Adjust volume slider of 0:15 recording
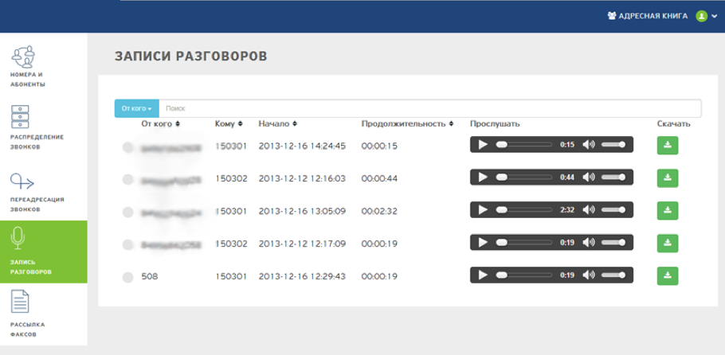The height and width of the screenshot is (355, 725). (613, 145)
